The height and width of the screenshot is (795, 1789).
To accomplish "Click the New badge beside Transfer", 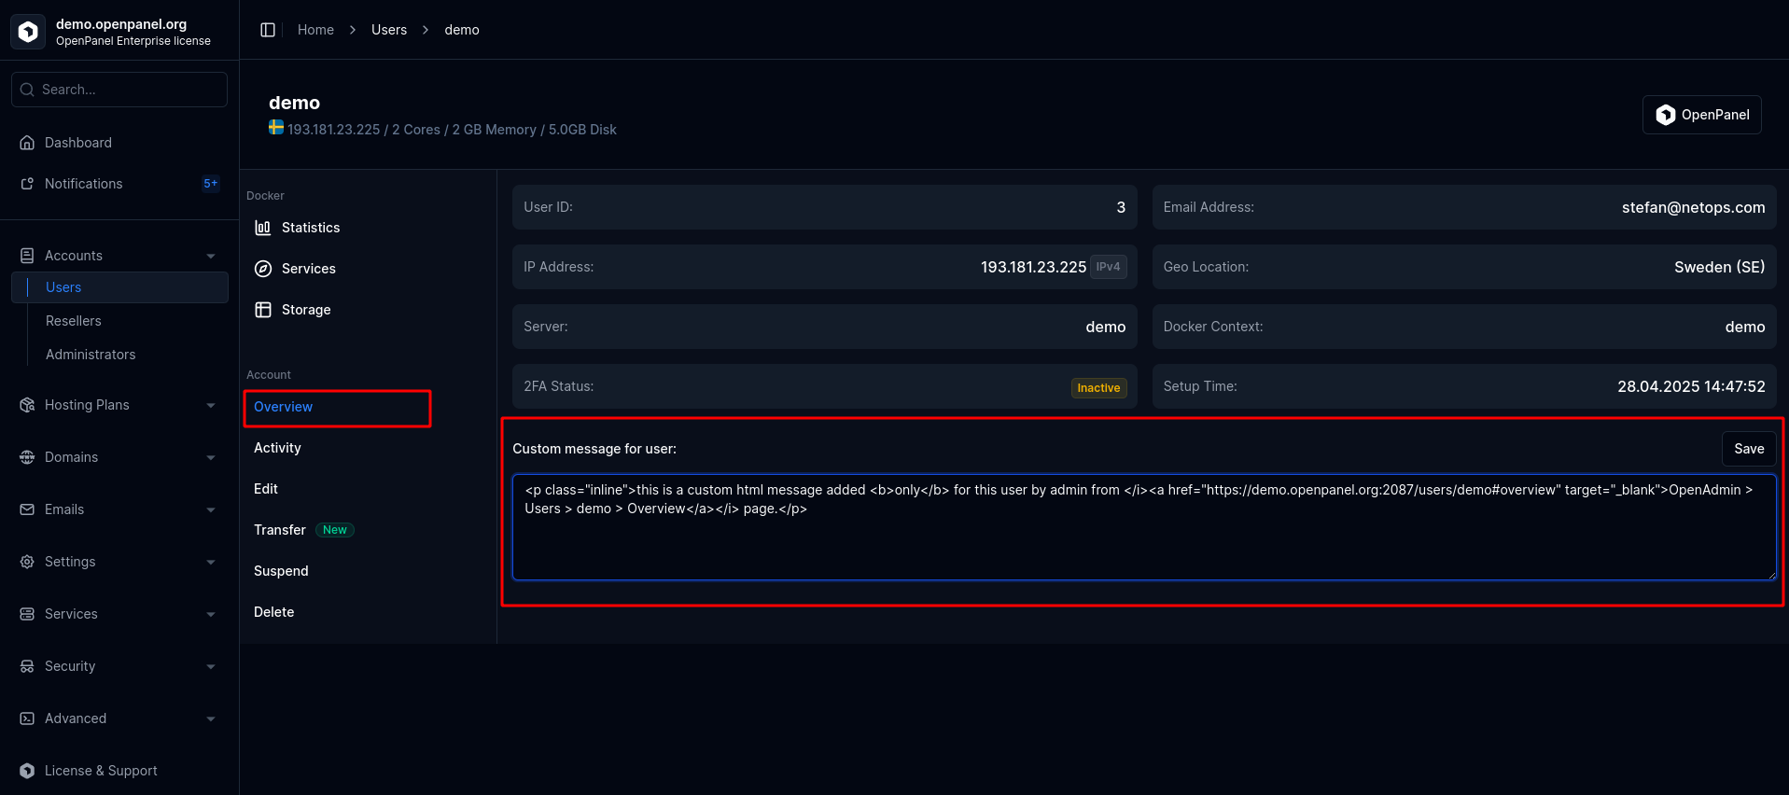I will (335, 530).
